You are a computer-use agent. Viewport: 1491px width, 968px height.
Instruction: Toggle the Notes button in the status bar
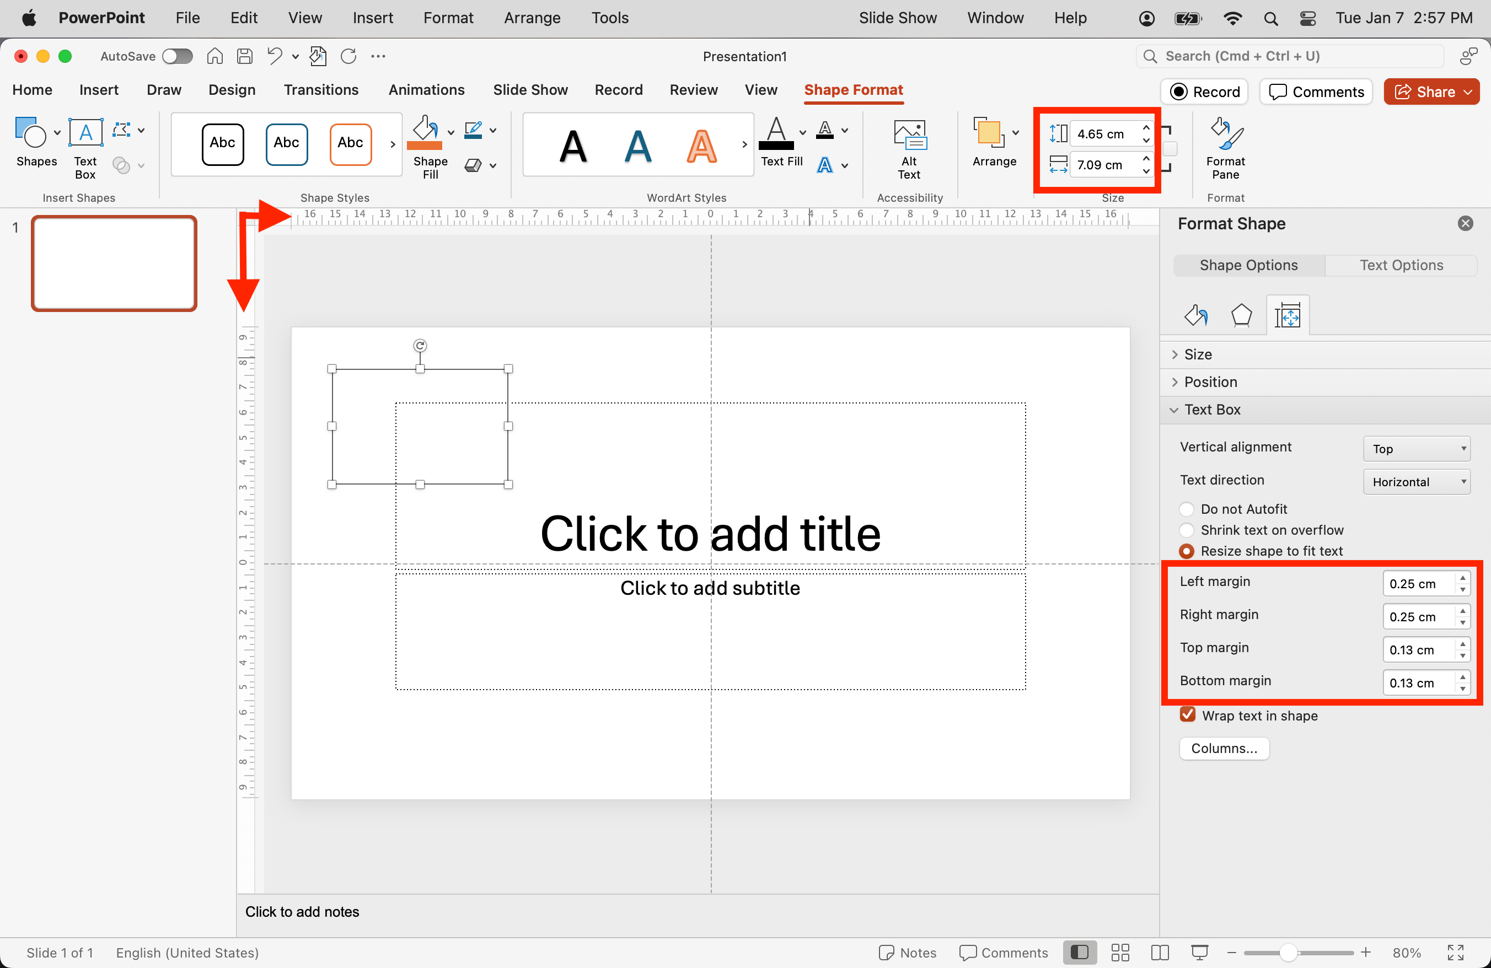pos(907,953)
